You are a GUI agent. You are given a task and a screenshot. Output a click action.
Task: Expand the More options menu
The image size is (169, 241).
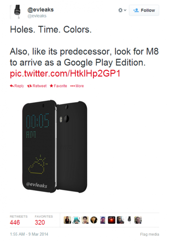click(77, 86)
